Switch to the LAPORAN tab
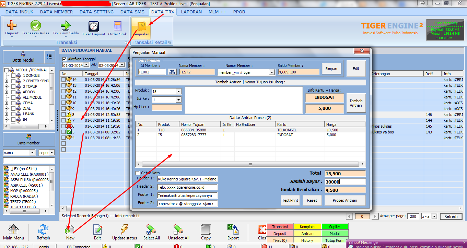 tap(191, 11)
